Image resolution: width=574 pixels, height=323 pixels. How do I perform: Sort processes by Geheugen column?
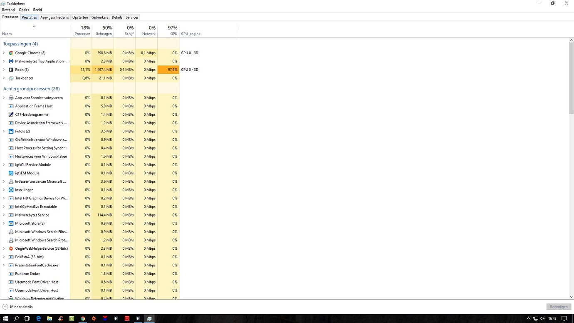click(x=103, y=30)
